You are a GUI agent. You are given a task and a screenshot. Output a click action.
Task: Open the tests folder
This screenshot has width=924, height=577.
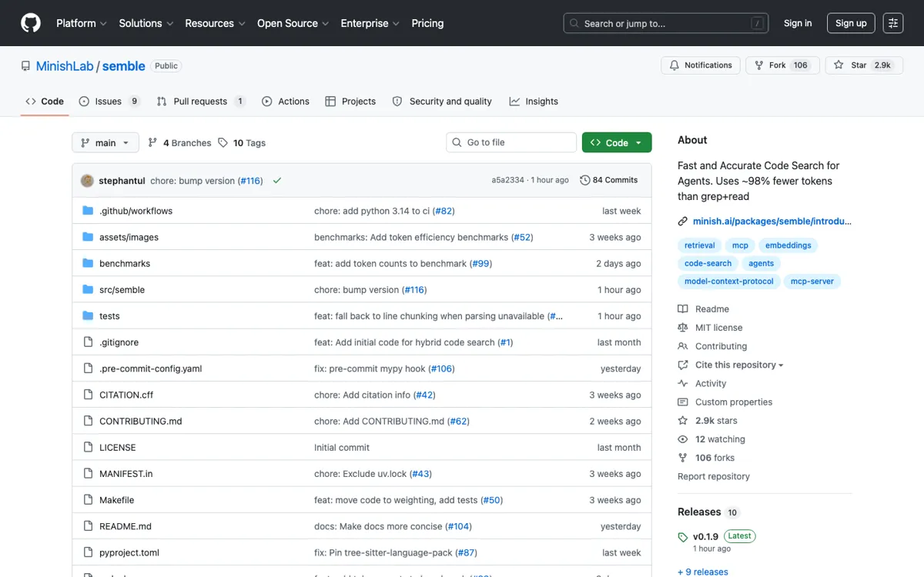109,316
